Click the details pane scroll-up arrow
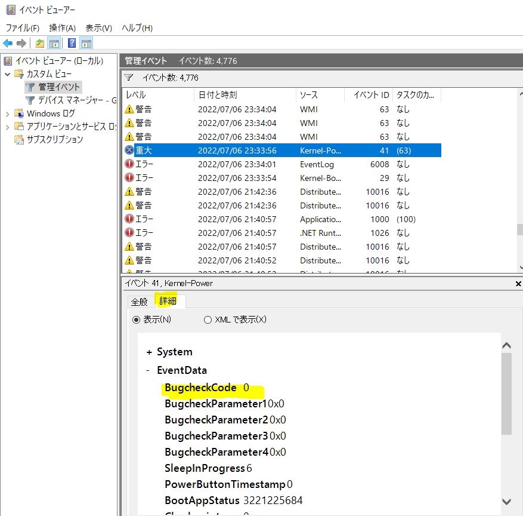Viewport: 523px width, 516px height. tap(506, 345)
